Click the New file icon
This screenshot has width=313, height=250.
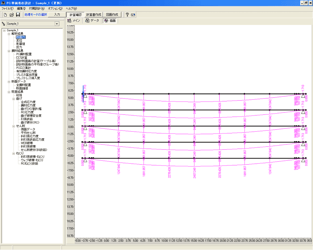5,15
